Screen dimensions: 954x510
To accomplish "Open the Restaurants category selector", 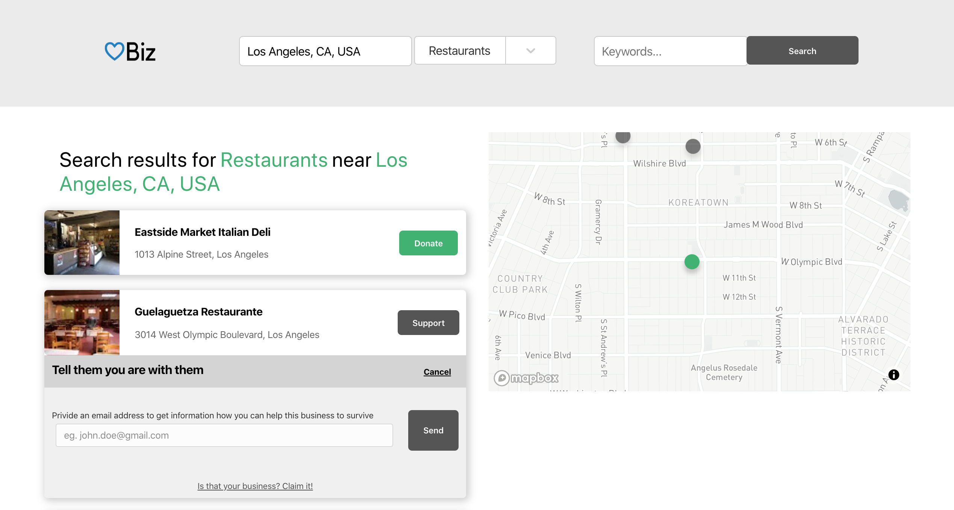I will [x=460, y=51].
